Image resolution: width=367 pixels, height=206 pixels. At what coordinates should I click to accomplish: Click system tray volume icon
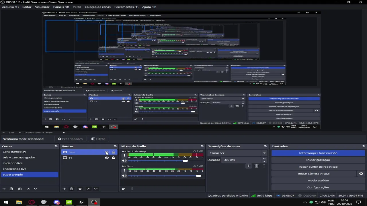pos(323,202)
